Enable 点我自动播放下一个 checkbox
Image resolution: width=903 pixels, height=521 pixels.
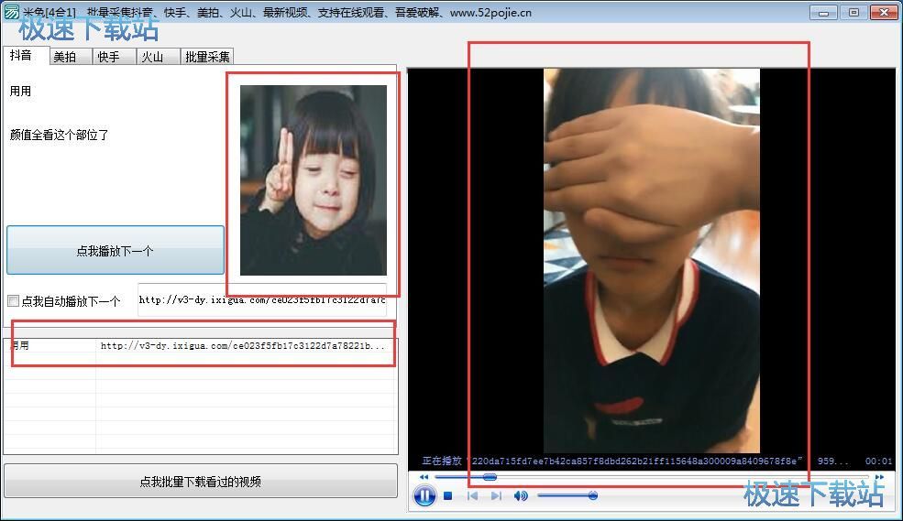coord(13,301)
